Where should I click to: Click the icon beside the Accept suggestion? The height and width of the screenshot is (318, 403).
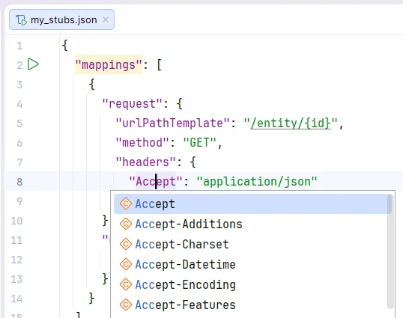pos(126,204)
